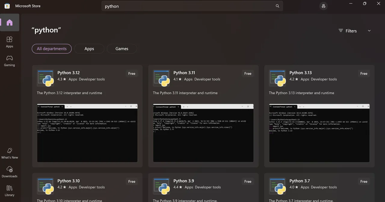385x202 pixels.
Task: Click the Free button for Python 3.12
Action: 132,73
